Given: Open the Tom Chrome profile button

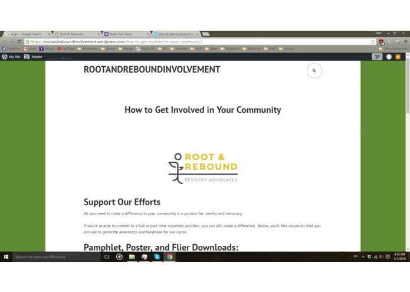Looking at the screenshot, I should coord(378,33).
